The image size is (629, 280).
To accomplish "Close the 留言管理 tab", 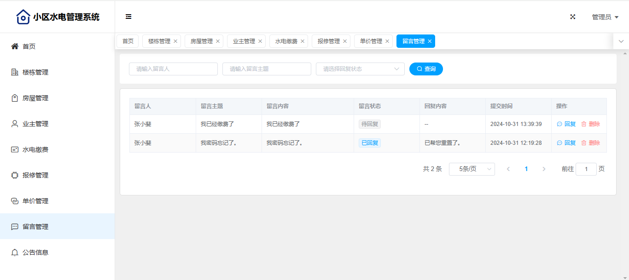I will [x=430, y=41].
